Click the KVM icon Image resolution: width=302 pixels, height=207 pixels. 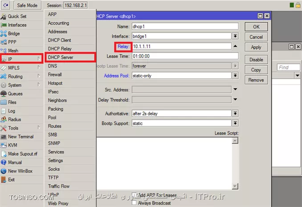pyautogui.click(x=4, y=145)
